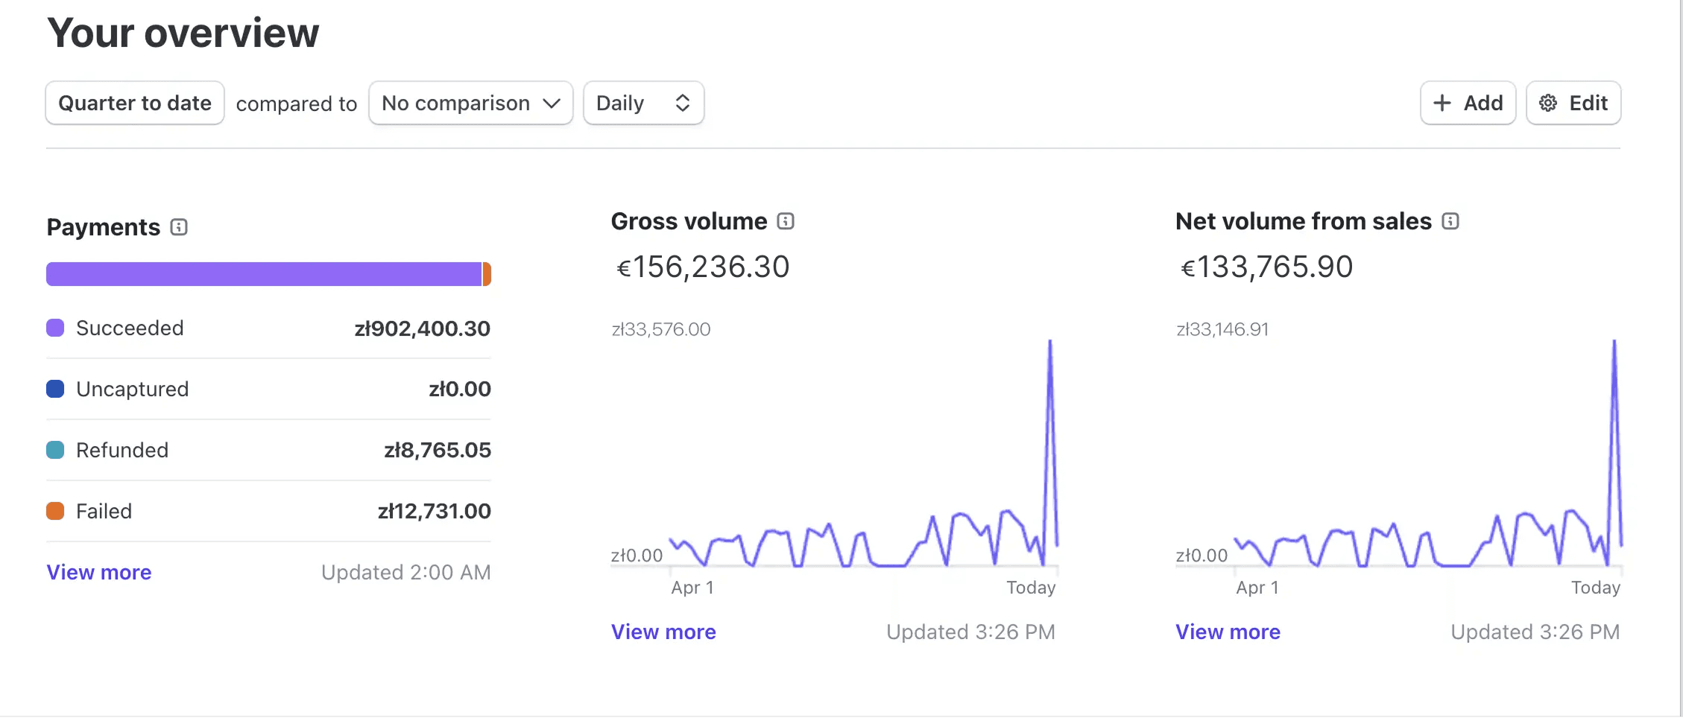Edit the overview layout
Image resolution: width=1683 pixels, height=718 pixels.
(x=1573, y=103)
